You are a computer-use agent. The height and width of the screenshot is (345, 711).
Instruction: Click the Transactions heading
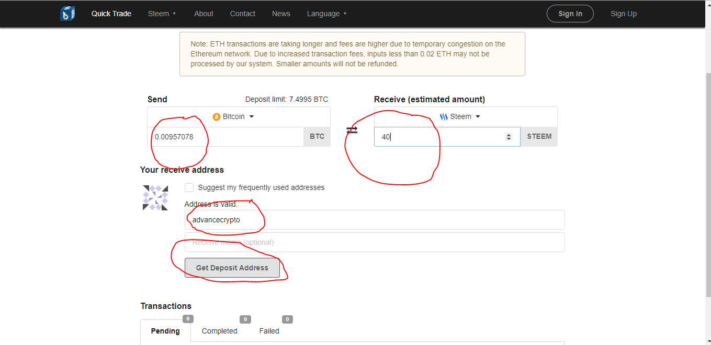tap(166, 306)
